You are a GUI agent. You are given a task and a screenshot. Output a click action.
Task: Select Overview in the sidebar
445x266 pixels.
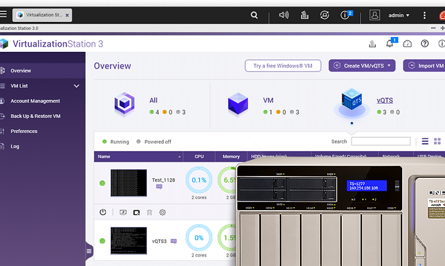(x=43, y=71)
